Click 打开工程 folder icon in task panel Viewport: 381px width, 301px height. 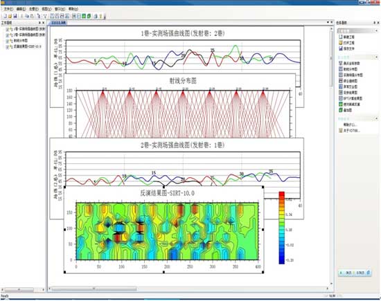pos(341,43)
